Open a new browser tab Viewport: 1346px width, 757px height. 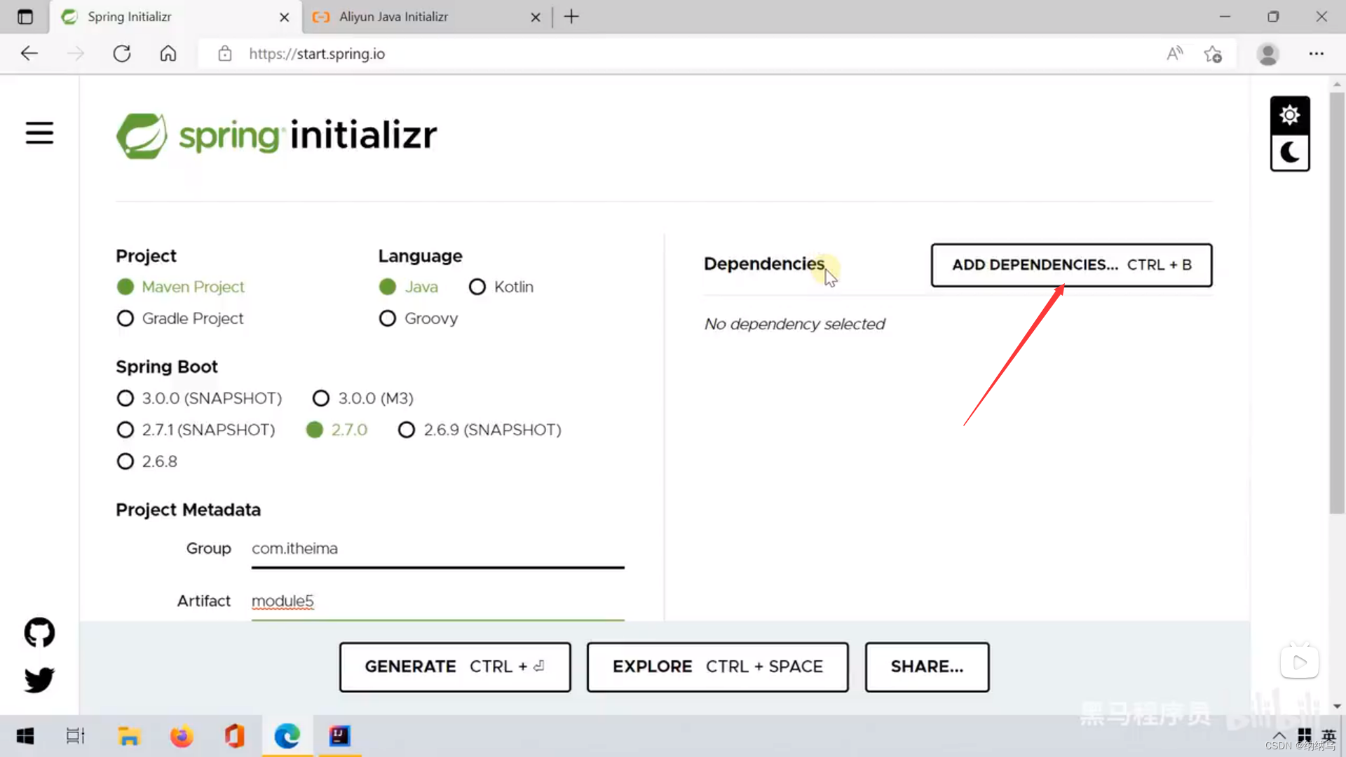(571, 17)
